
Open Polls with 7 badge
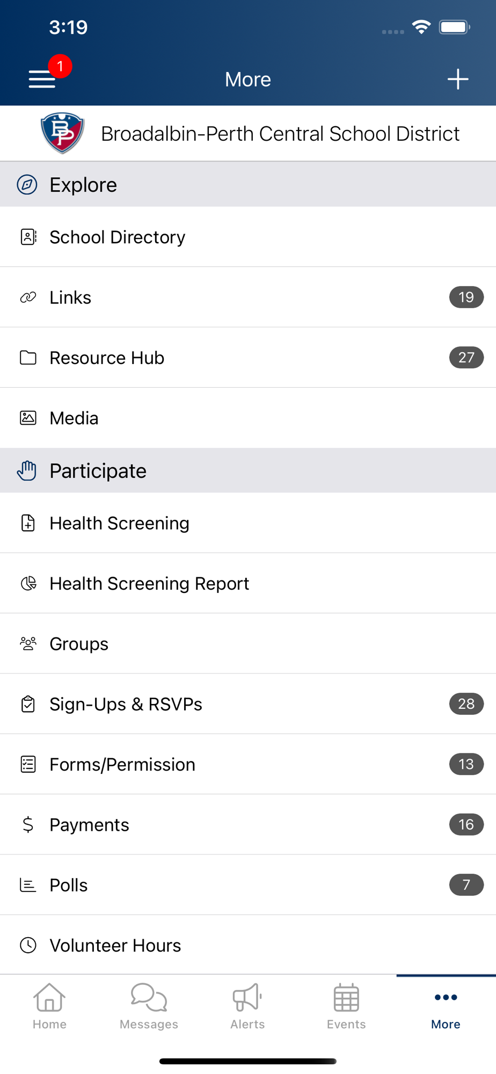248,884
